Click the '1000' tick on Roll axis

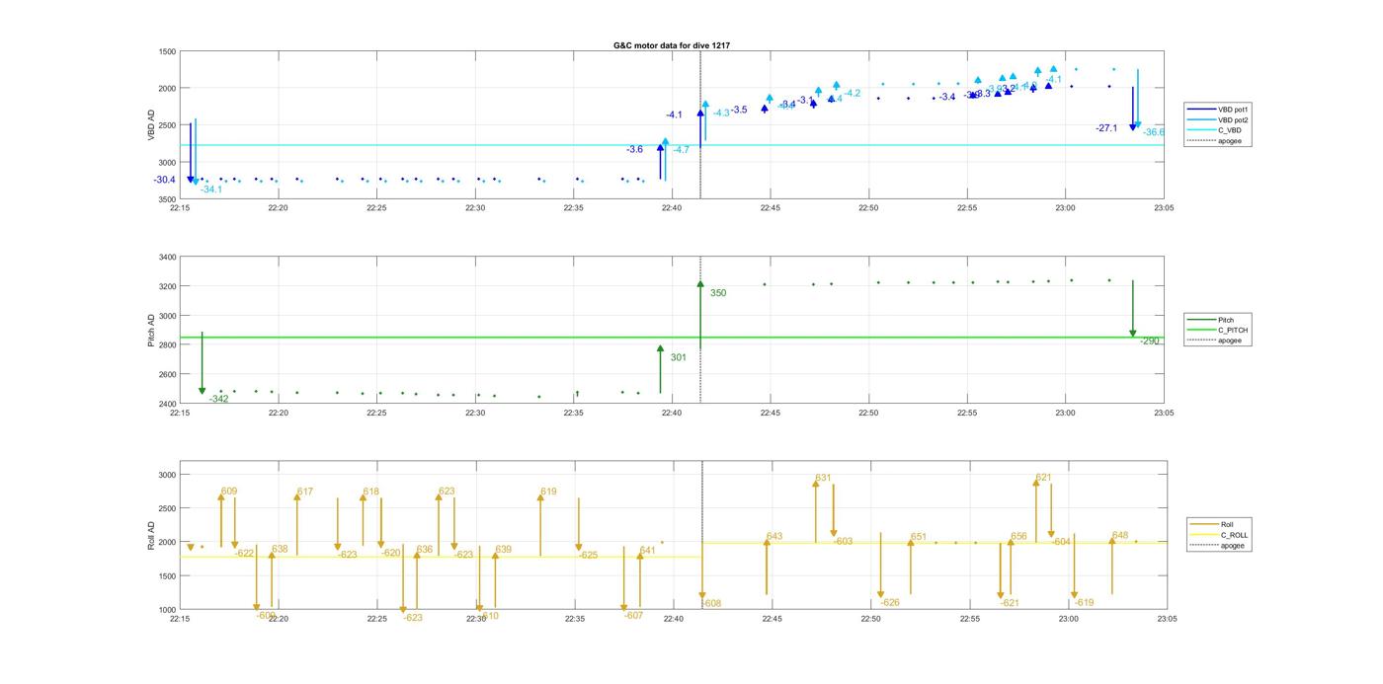click(x=167, y=610)
